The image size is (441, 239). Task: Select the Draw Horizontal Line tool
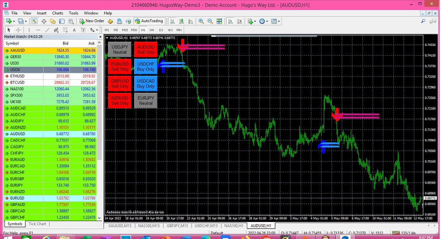click(x=38, y=30)
